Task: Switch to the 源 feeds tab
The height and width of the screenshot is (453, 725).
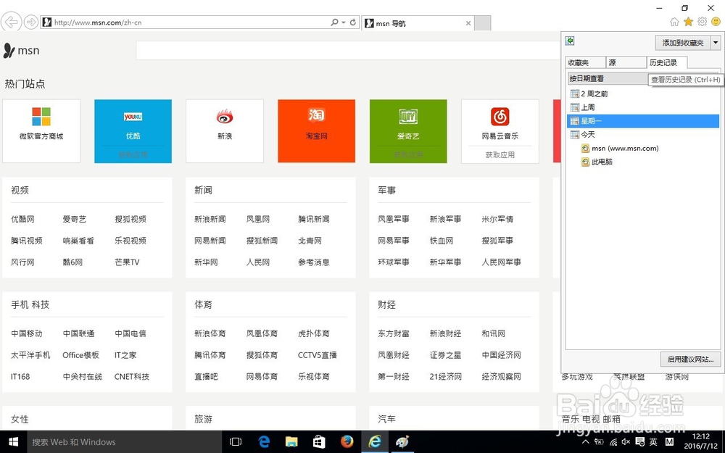Action: pos(626,62)
